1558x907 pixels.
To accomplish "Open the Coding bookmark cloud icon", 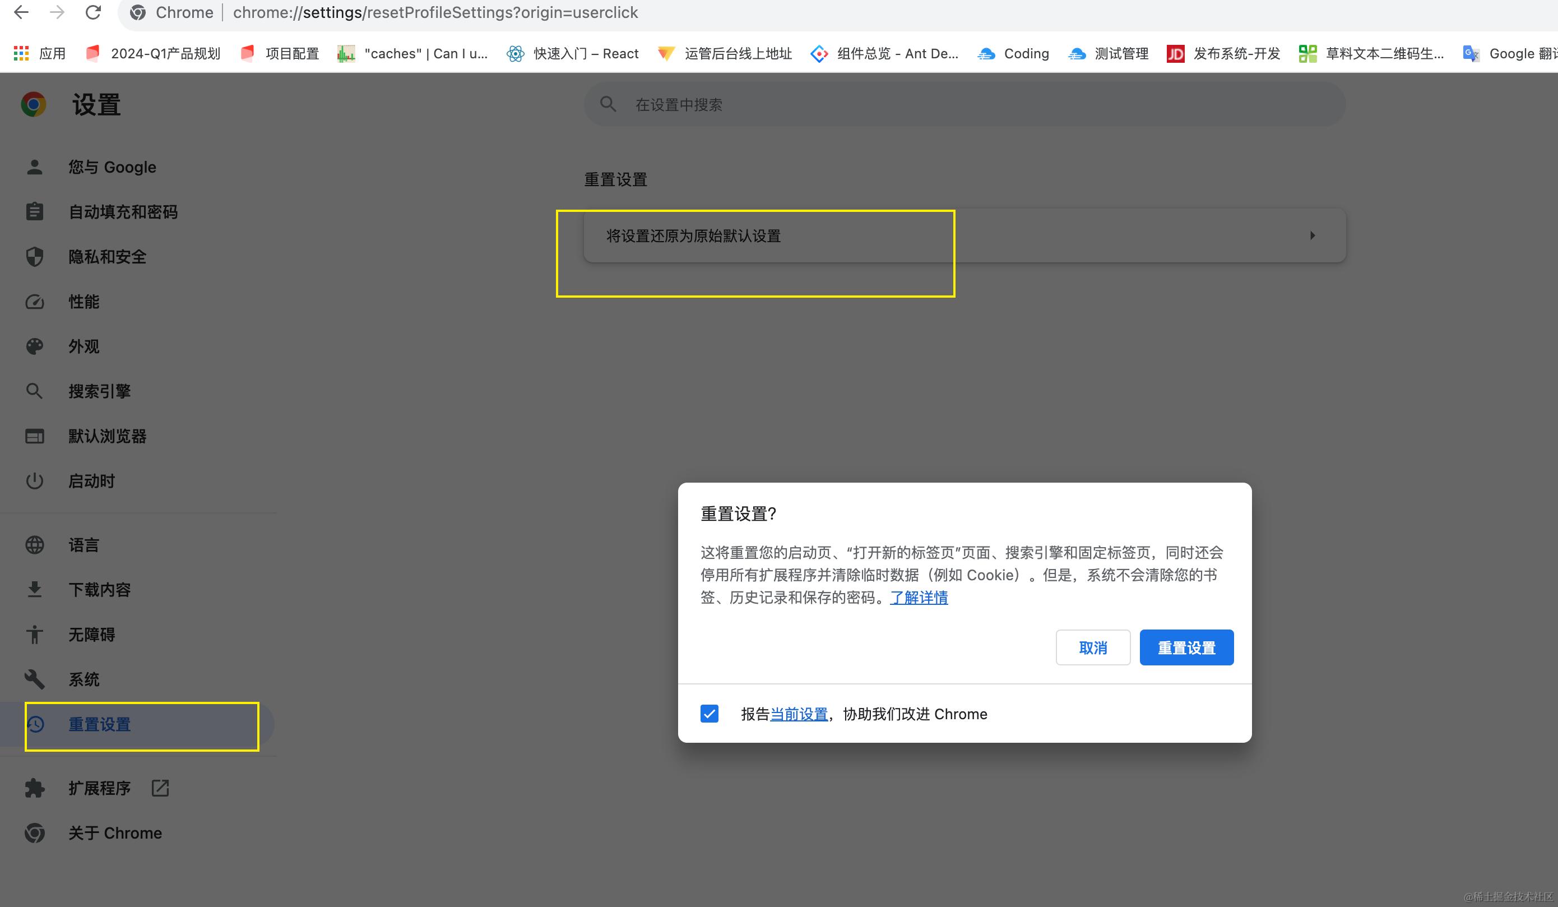I will coord(986,54).
